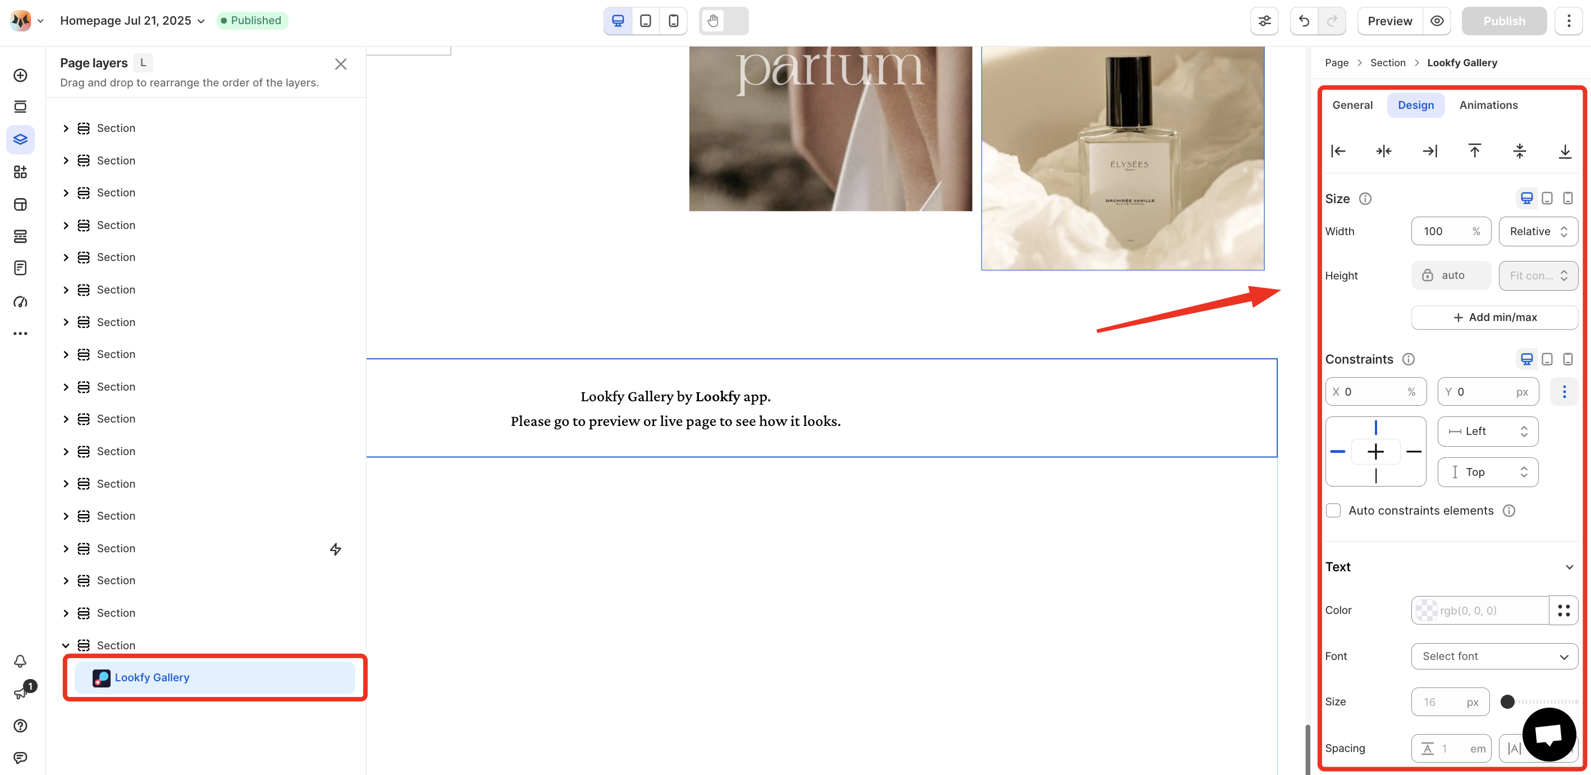Viewport: 1591px width, 775px height.
Task: Click the Preview button
Action: click(1389, 21)
